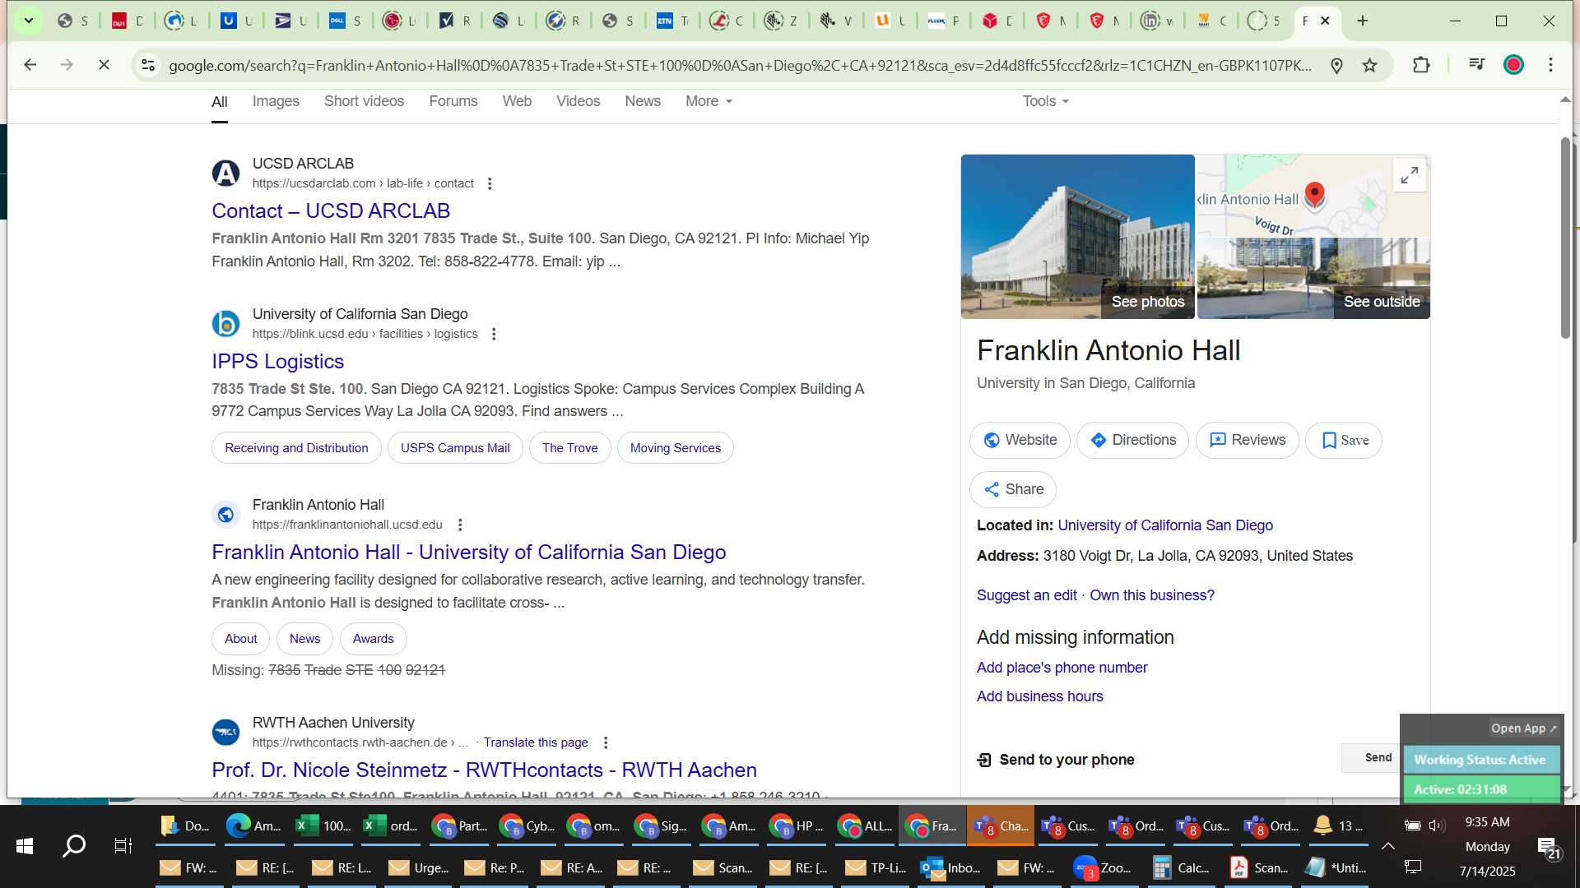Viewport: 1580px width, 888px height.
Task: Switch to the News tab
Action: pos(643,101)
